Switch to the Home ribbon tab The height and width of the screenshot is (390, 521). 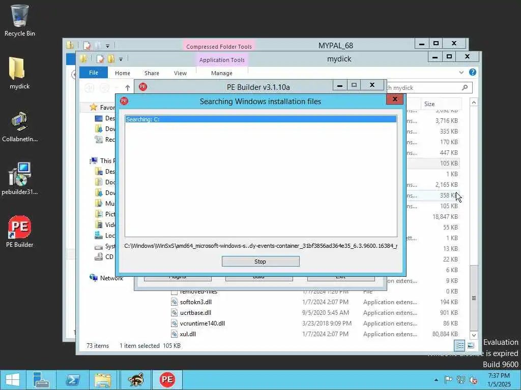click(123, 73)
